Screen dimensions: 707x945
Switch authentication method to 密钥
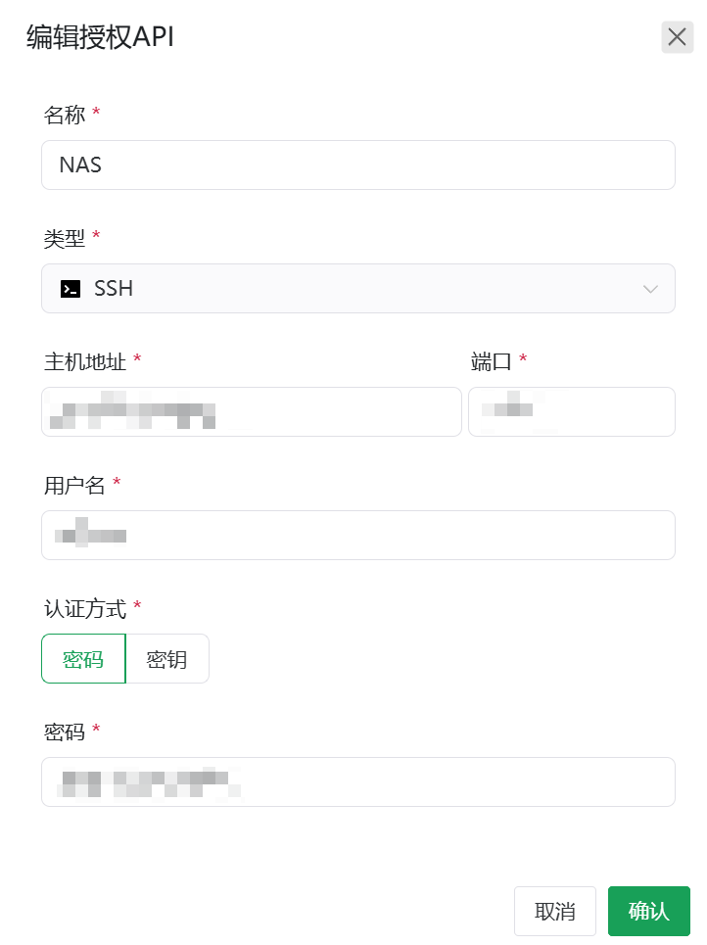[x=167, y=659]
